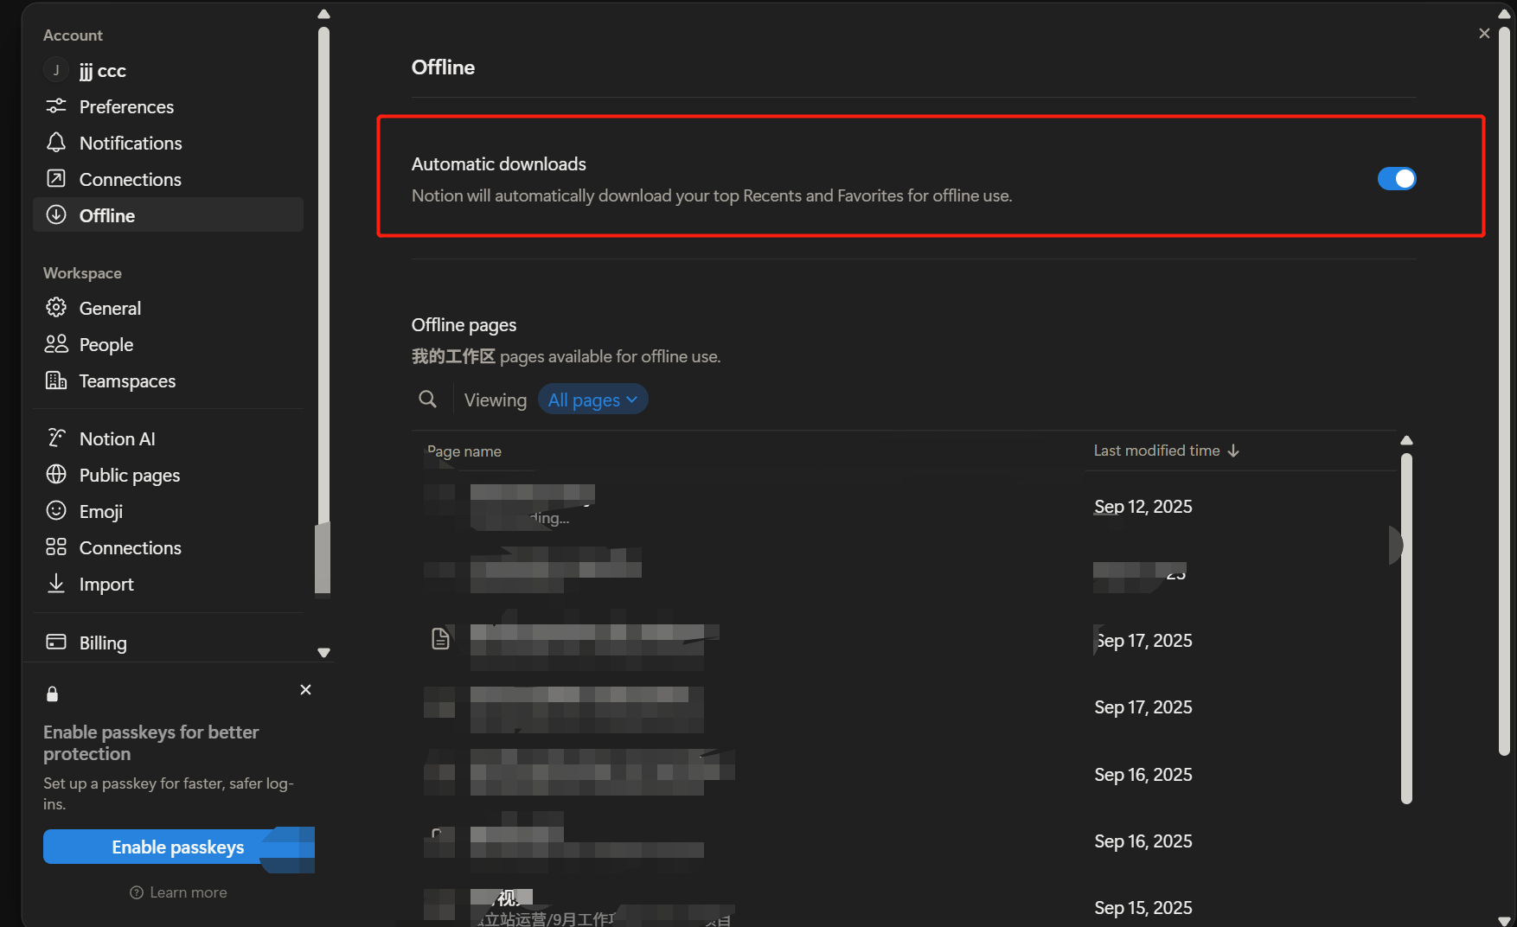The width and height of the screenshot is (1517, 927).
Task: Click the Emoji smiley icon
Action: (x=56, y=511)
